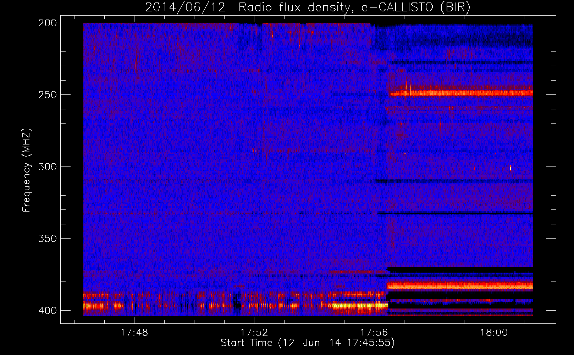The image size is (574, 355).
Task: Click the 'Start Time (12-Jun-14 17:45:55)' label
Action: tap(308, 343)
